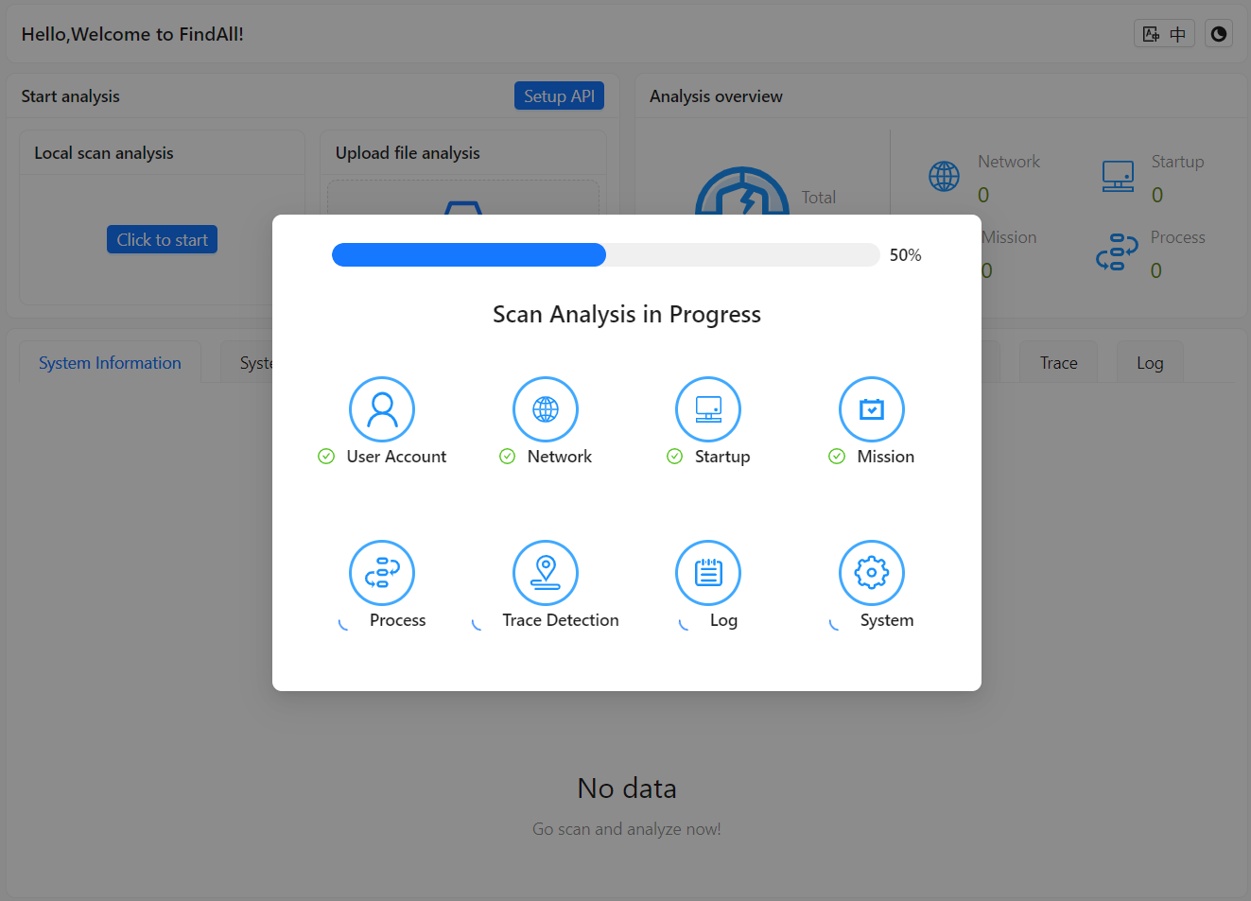Open the Log tab

[1150, 363]
